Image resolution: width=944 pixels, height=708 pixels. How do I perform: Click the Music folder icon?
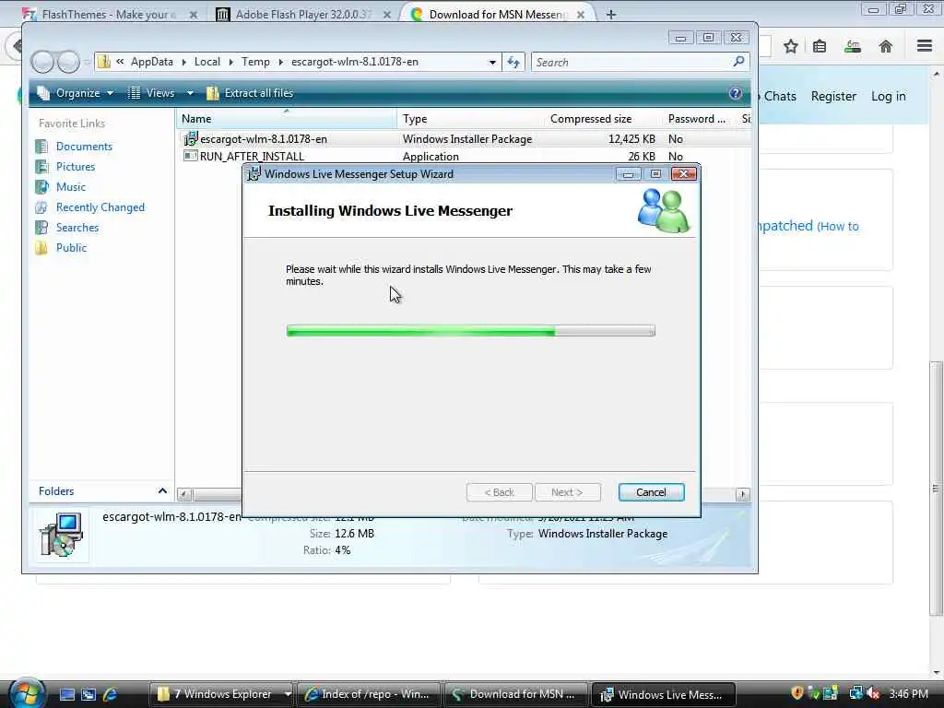click(x=41, y=186)
